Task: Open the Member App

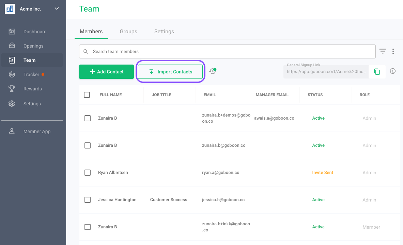Action: coord(37,132)
